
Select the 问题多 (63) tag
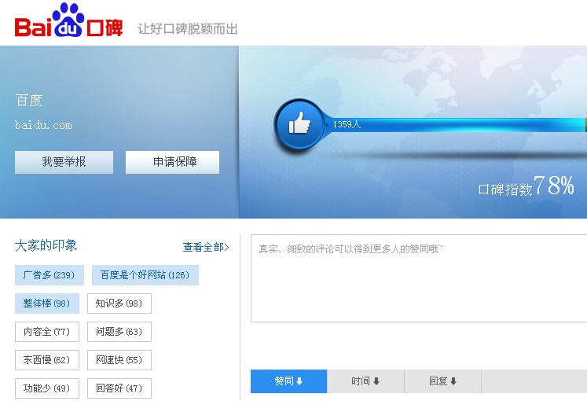[x=119, y=332]
